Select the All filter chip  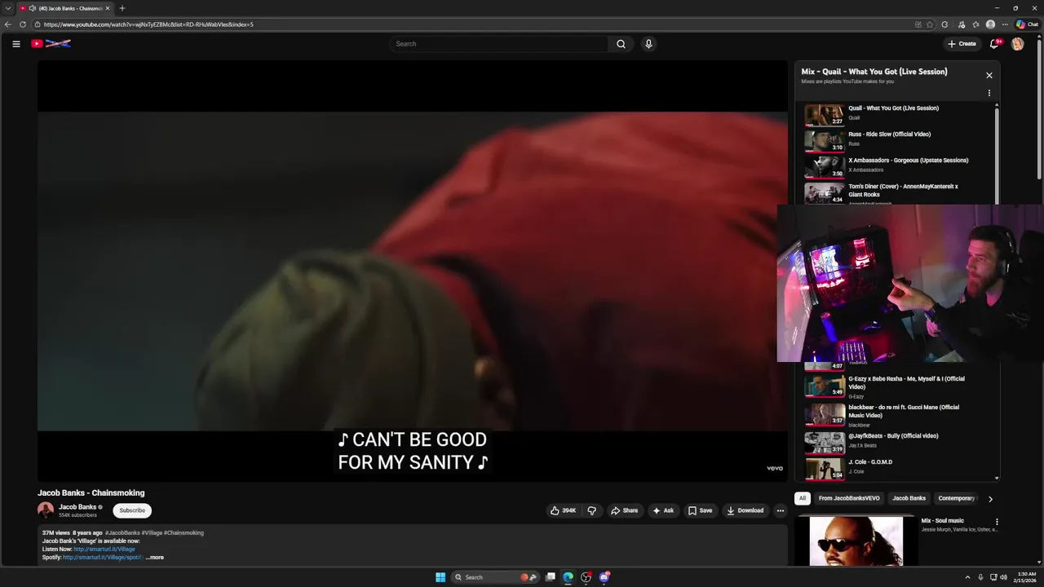click(x=803, y=498)
